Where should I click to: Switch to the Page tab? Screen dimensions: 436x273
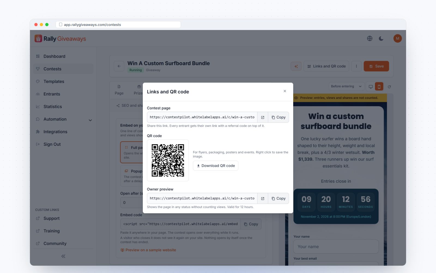[x=119, y=90]
